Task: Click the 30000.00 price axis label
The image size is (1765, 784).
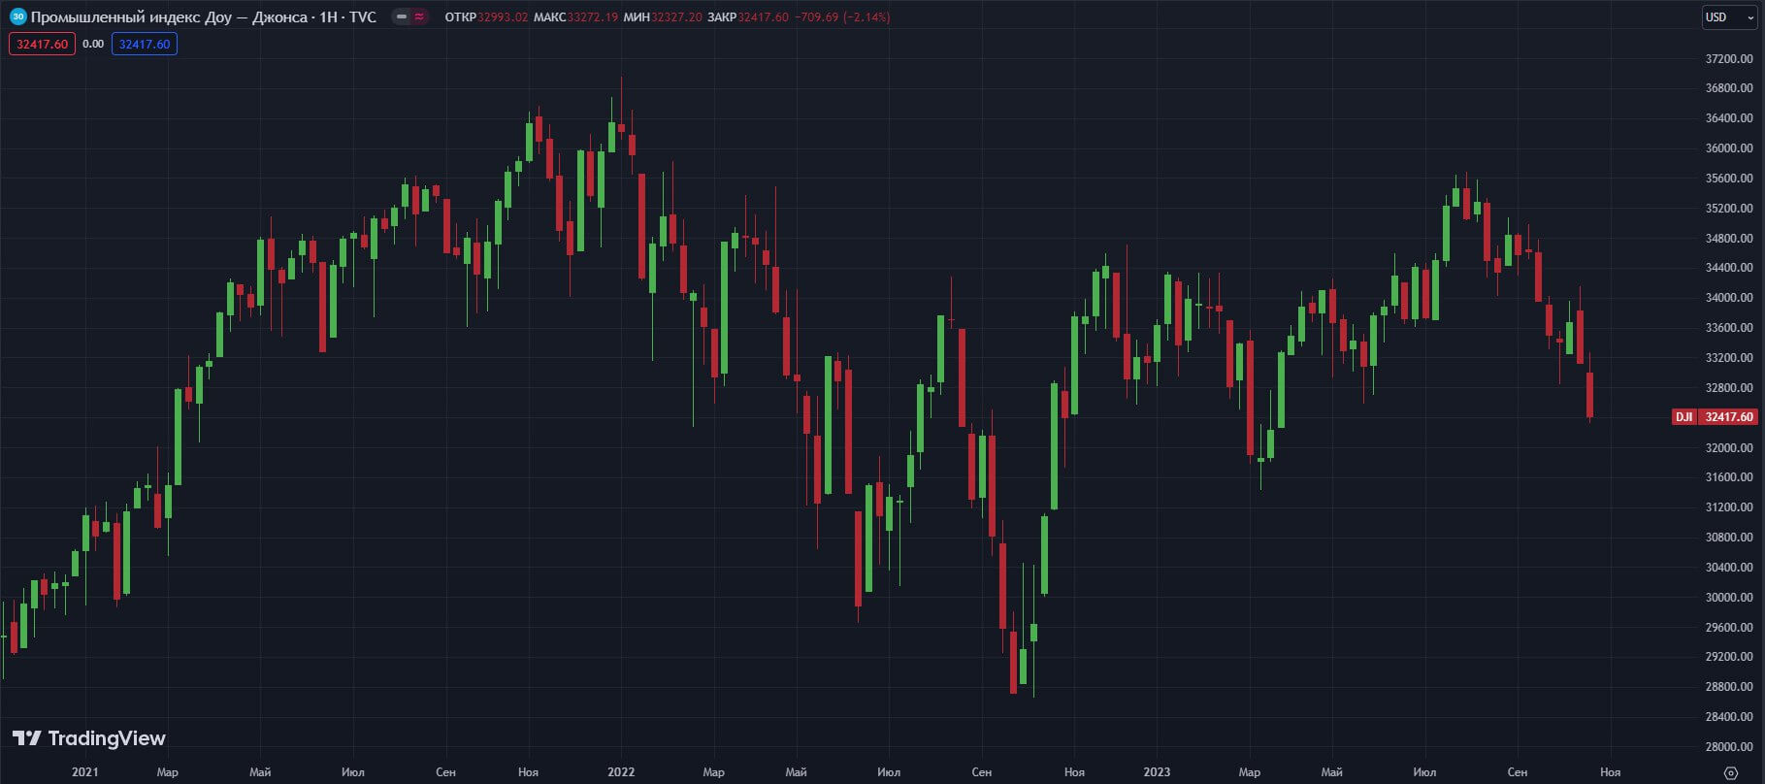Action: pos(1729,598)
